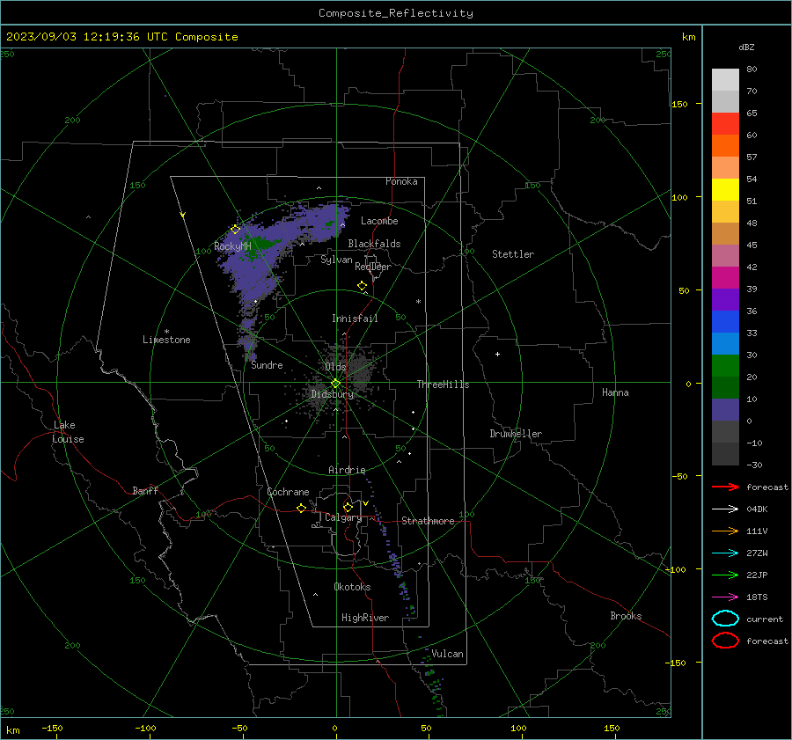This screenshot has height=740, width=792.
Task: Click the asterisk marker above Limestone
Action: [166, 332]
